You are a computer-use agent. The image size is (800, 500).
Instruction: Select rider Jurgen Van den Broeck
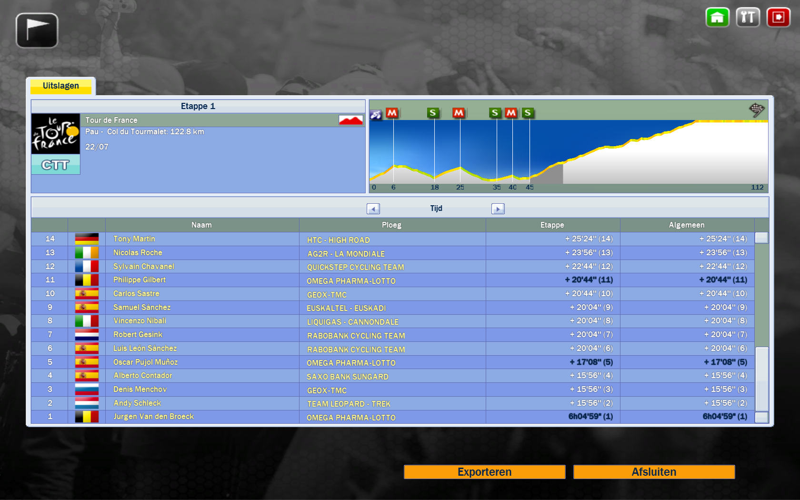coord(153,417)
